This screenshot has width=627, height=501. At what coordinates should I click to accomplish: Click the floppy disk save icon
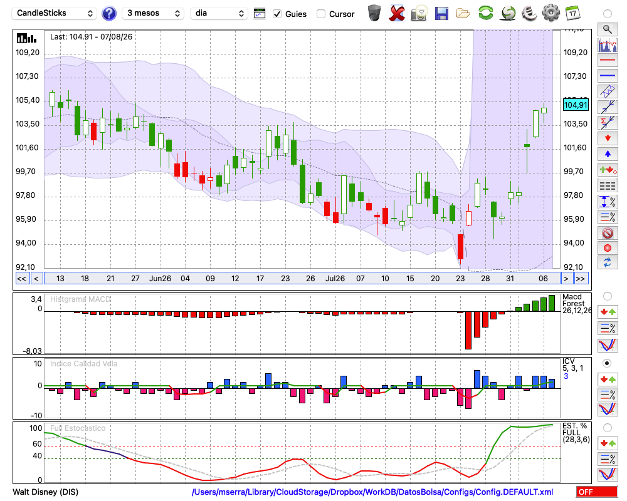(x=441, y=14)
